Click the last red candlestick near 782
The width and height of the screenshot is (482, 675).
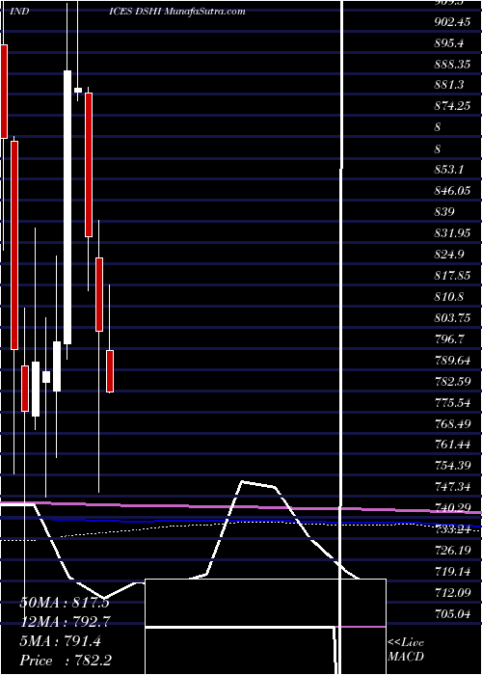tap(110, 371)
